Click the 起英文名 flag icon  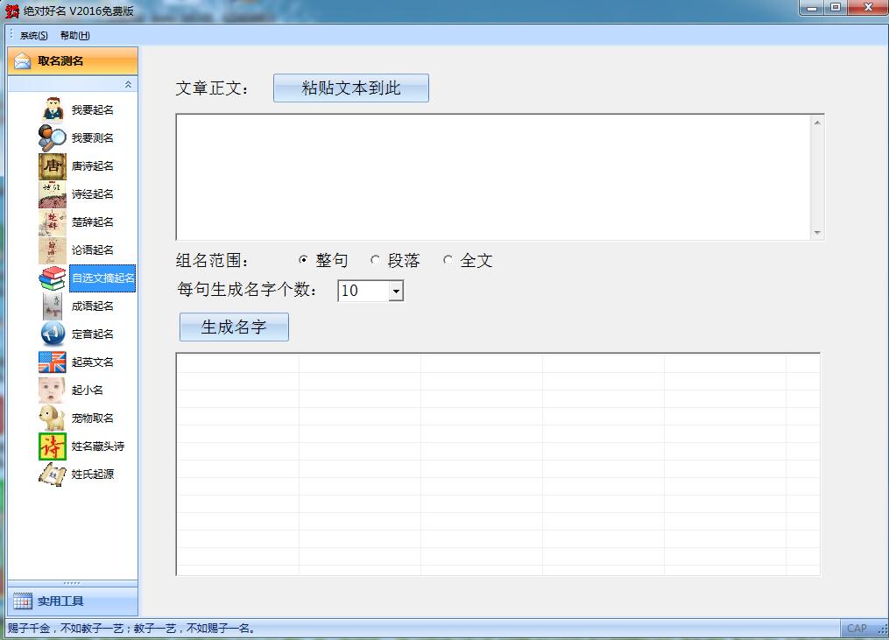point(53,362)
